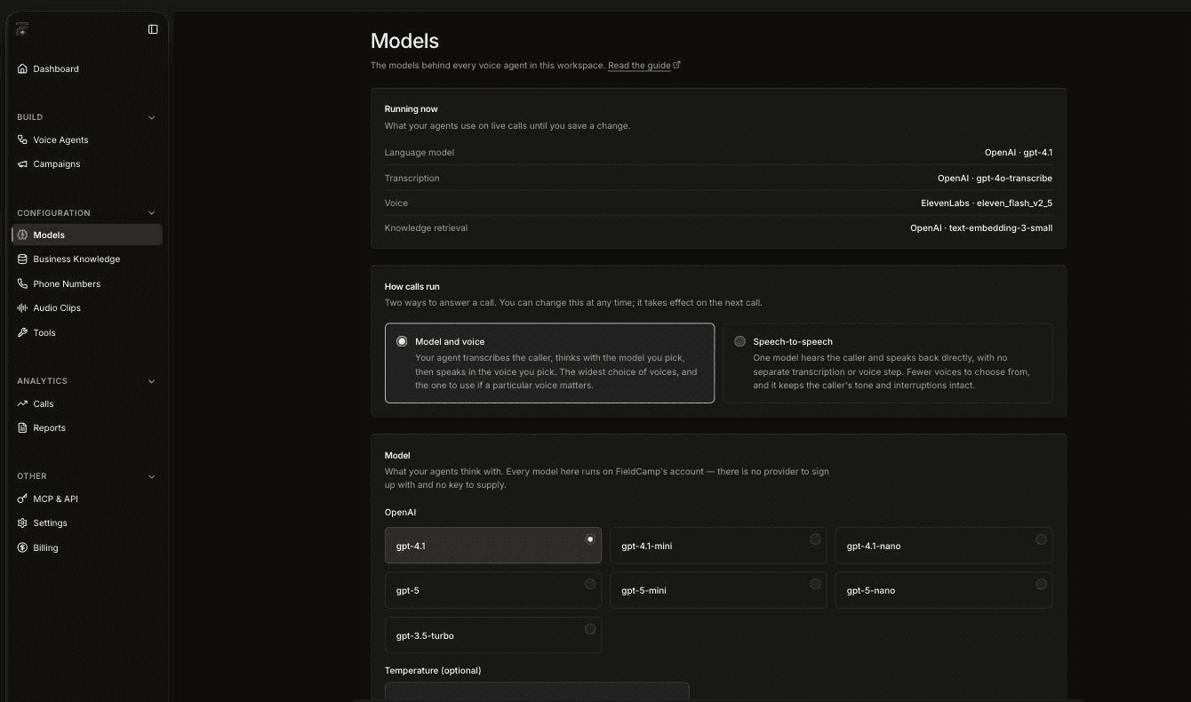Toggle the sidebar collapse icon
Viewport: 1191px width, 702px height.
pyautogui.click(x=153, y=29)
